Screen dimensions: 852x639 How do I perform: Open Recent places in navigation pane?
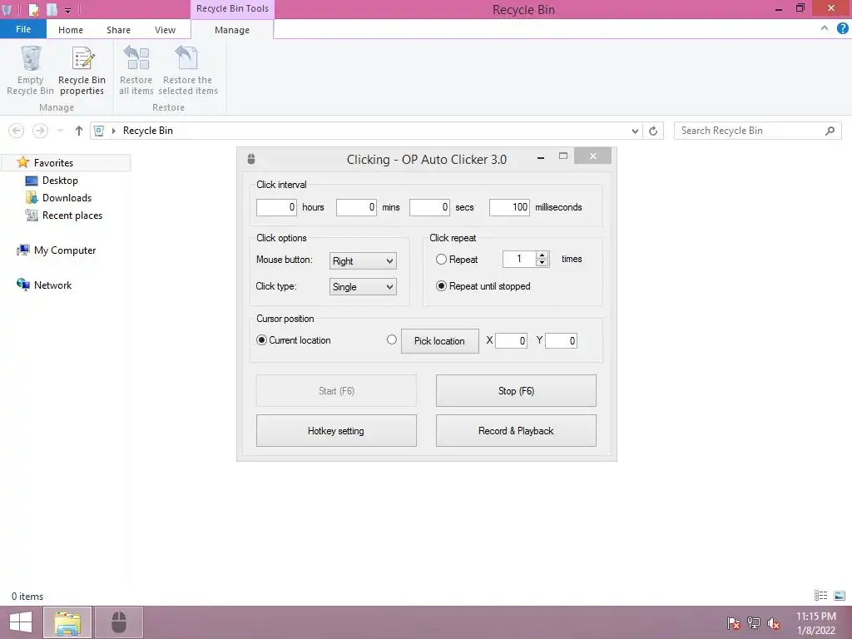(x=72, y=215)
